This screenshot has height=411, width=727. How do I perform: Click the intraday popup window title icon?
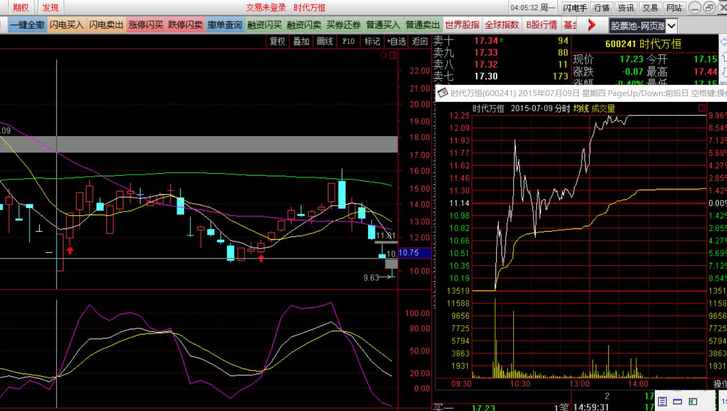442,93
